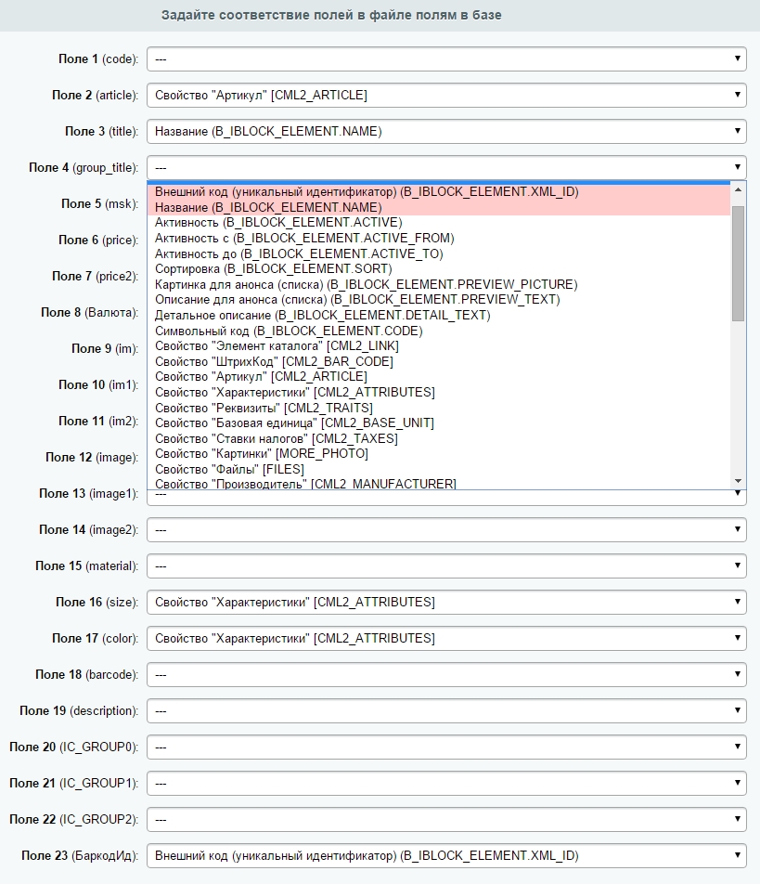Screen dimensions: 760x884
Task: Choose 'Название (B_IBLOCK_ELEMENT.NAME)' in open list
Action: click(x=268, y=208)
